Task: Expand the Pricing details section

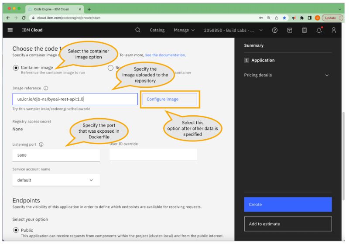Action: 287,75
